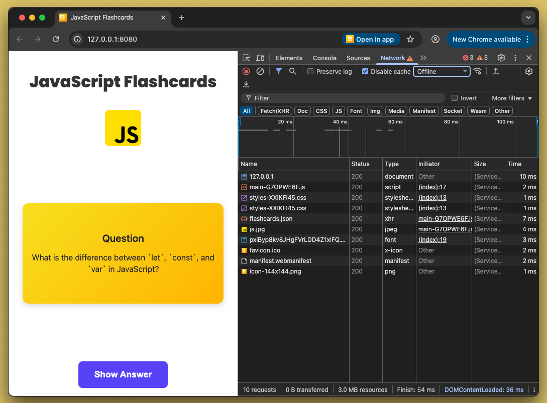Select the js.jpg request row
The height and width of the screenshot is (403, 547).
point(388,229)
